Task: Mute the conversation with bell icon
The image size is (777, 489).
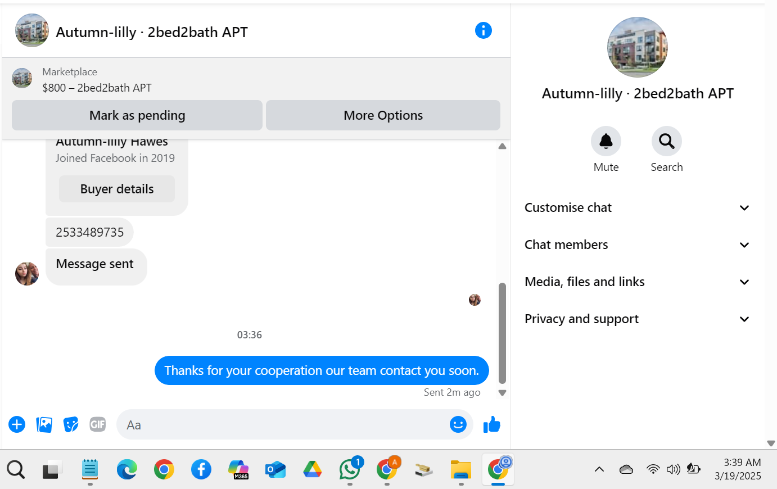Action: [x=606, y=141]
